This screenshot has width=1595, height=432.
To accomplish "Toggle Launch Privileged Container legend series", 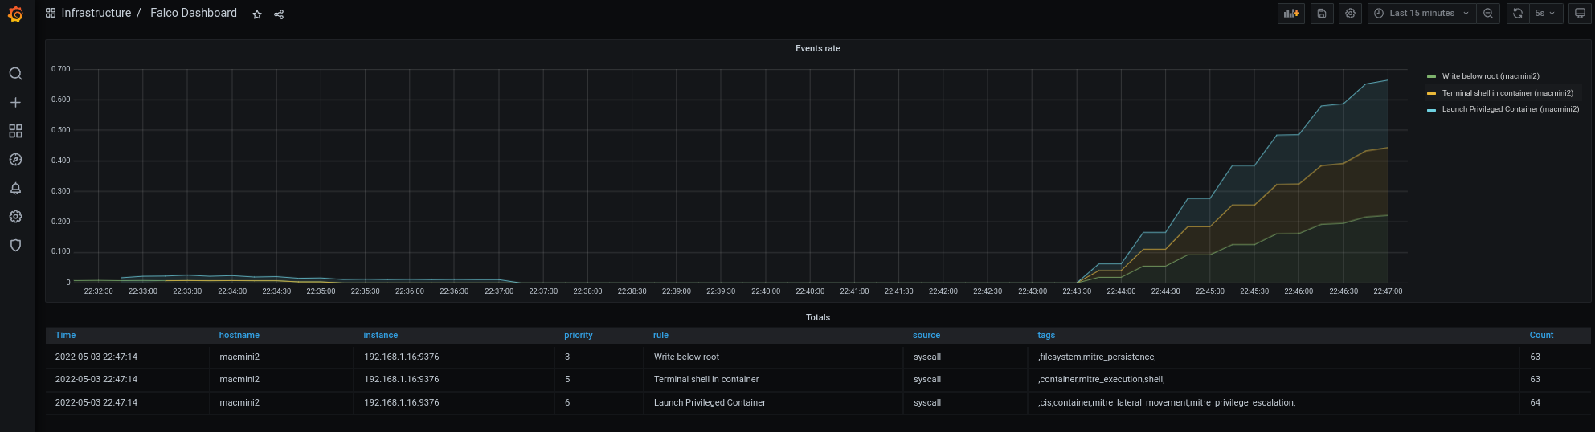I will coord(1510,109).
